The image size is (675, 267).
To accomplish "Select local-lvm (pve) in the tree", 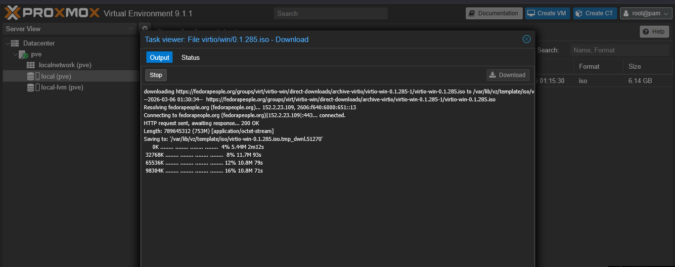I will click(62, 88).
